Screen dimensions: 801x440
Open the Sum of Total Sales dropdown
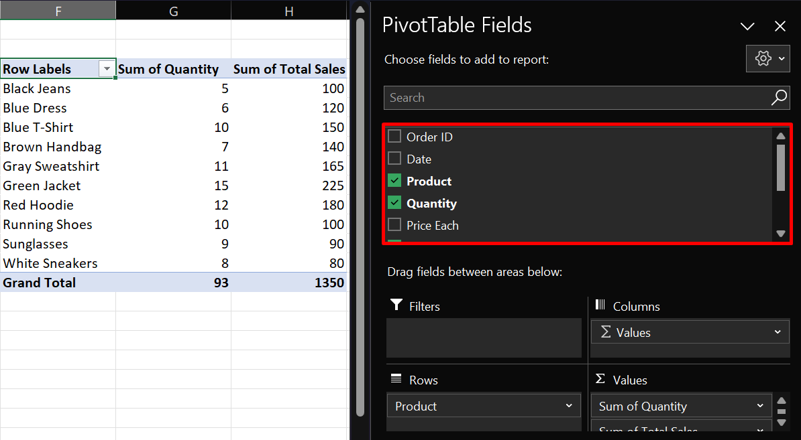[x=760, y=429]
